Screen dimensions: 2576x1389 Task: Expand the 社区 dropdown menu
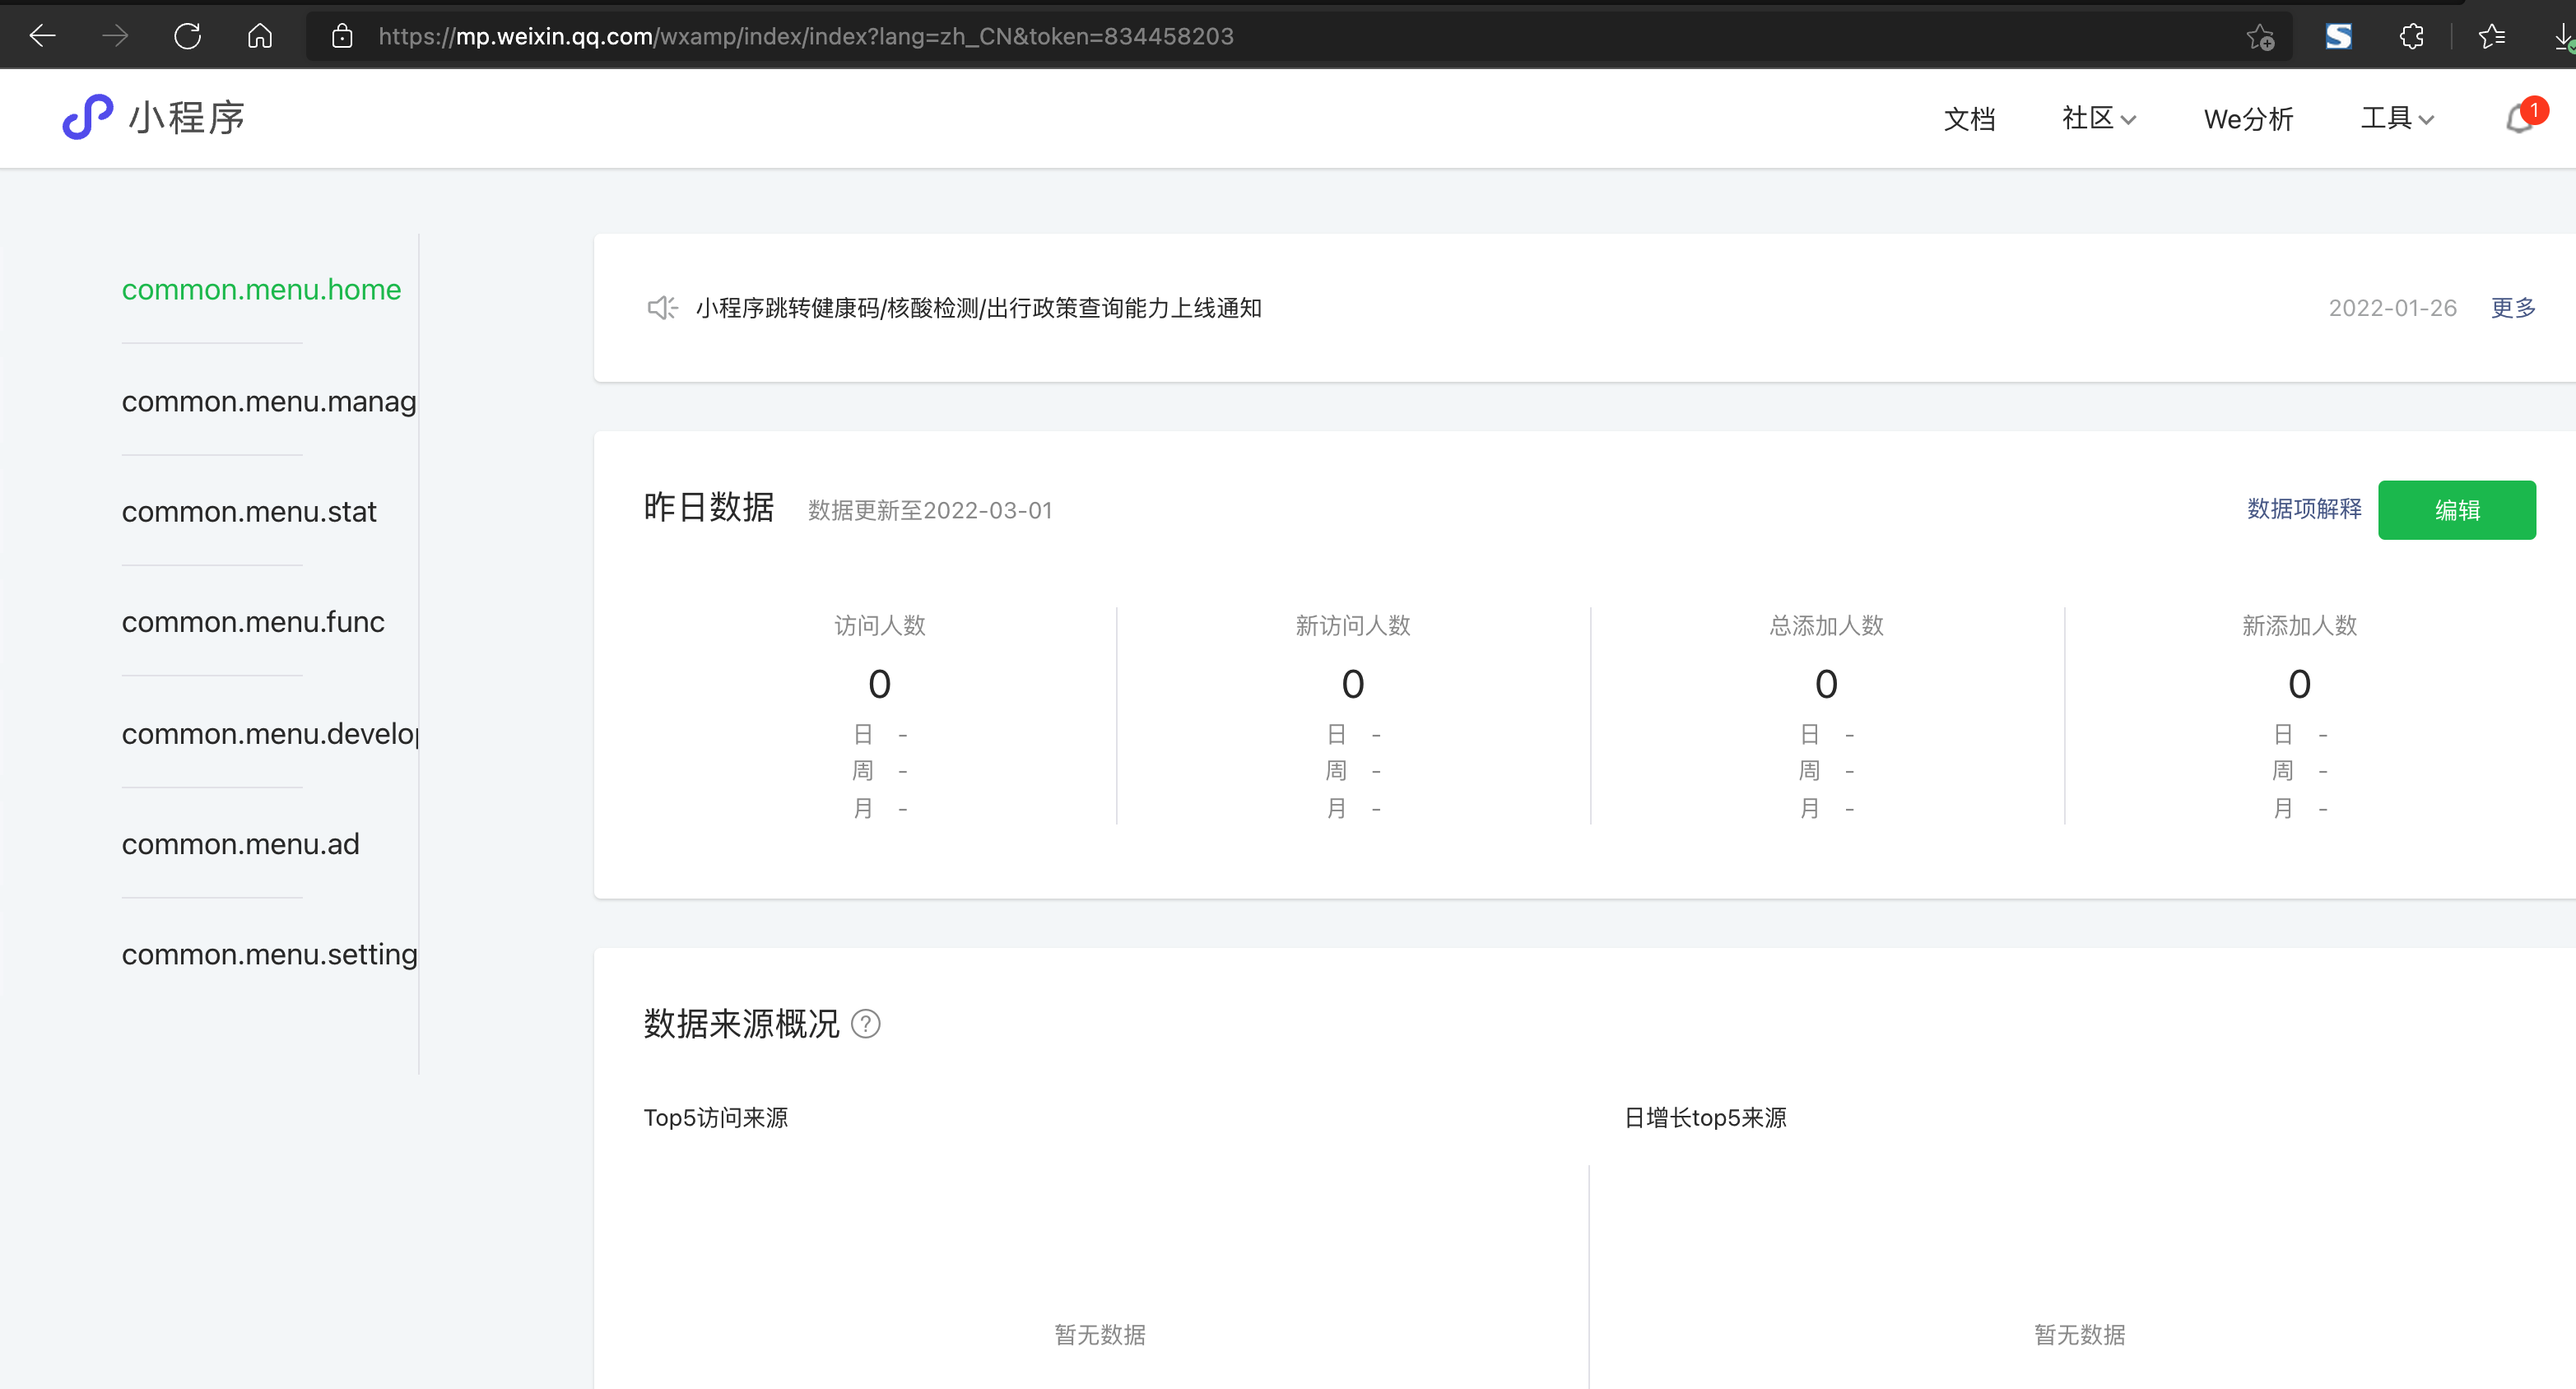pos(2098,119)
